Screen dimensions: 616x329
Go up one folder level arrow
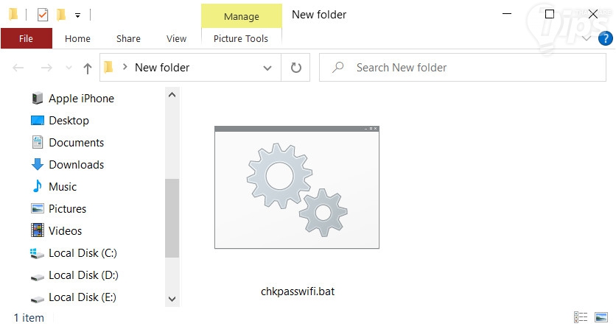point(88,68)
